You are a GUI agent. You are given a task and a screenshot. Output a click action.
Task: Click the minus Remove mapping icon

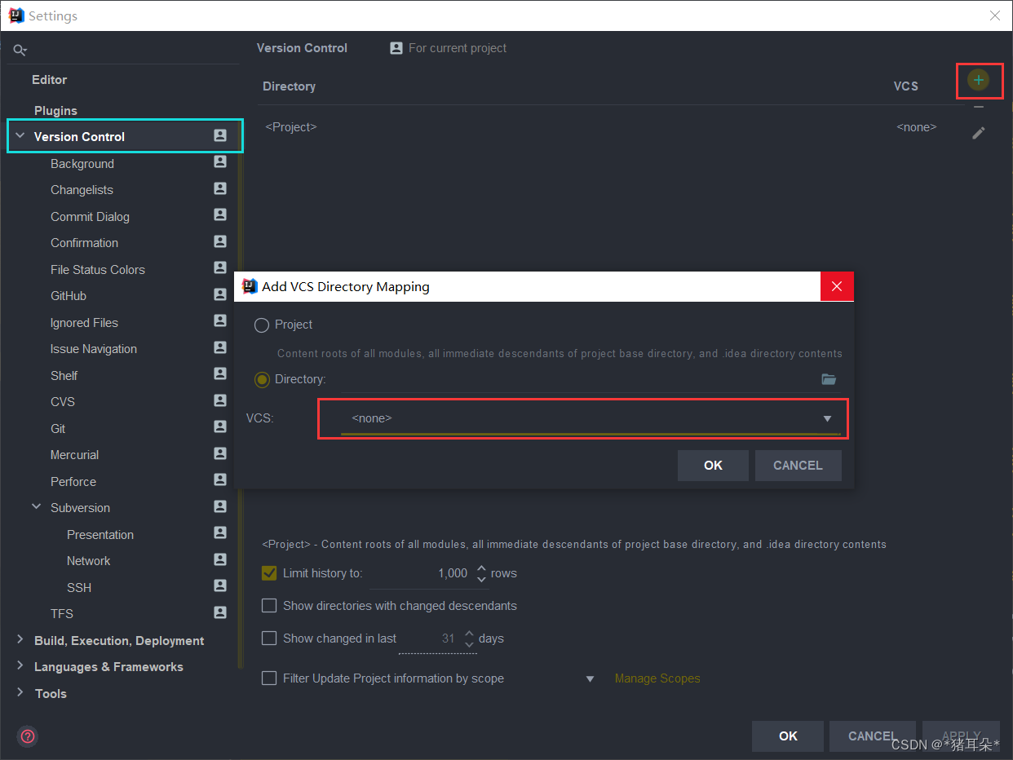pos(979,107)
